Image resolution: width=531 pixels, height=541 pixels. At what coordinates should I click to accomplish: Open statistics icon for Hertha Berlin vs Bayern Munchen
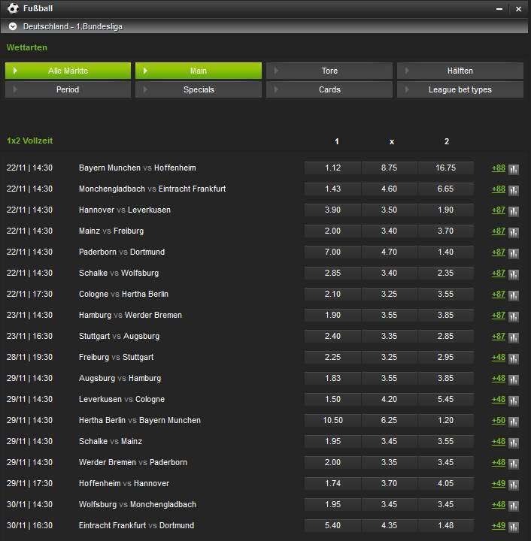tap(514, 422)
